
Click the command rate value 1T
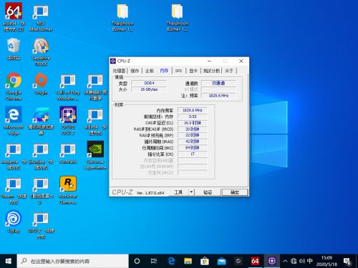tap(193, 154)
